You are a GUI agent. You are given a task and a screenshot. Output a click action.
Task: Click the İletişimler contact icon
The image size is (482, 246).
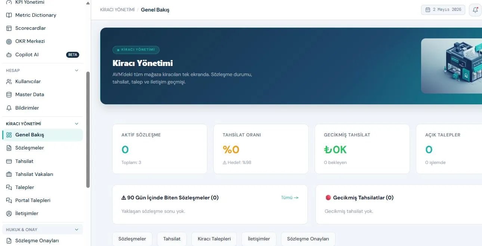click(9, 214)
